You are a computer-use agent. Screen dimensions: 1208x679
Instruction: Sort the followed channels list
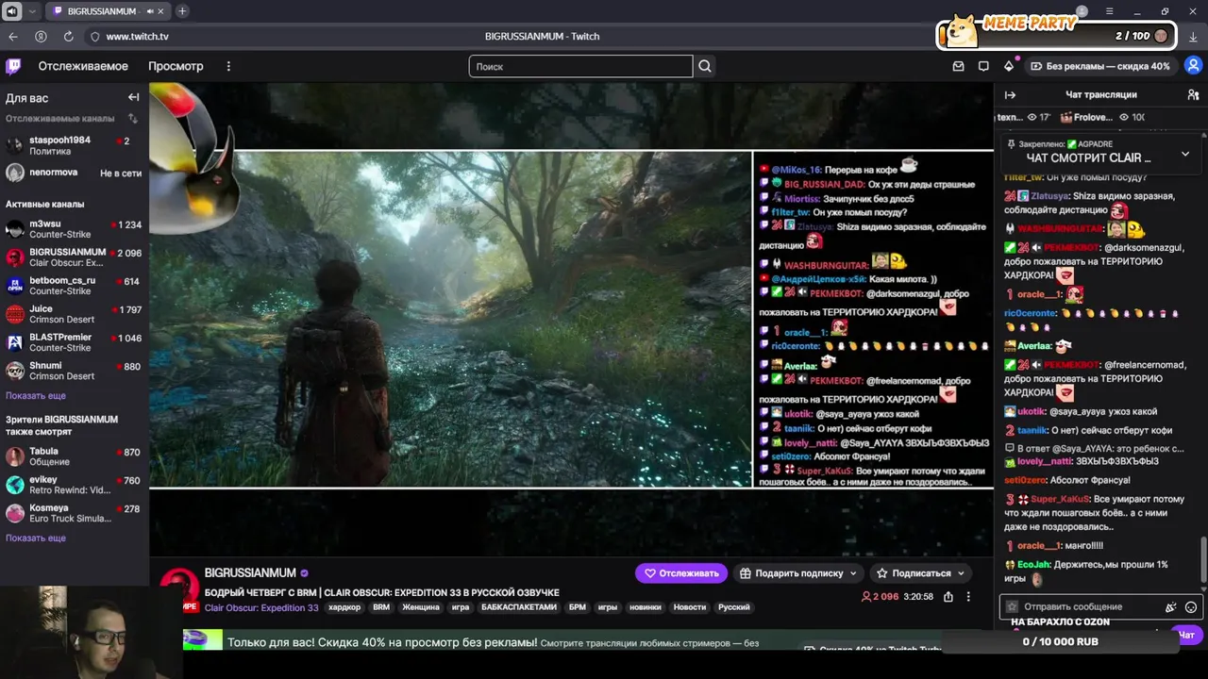(133, 119)
